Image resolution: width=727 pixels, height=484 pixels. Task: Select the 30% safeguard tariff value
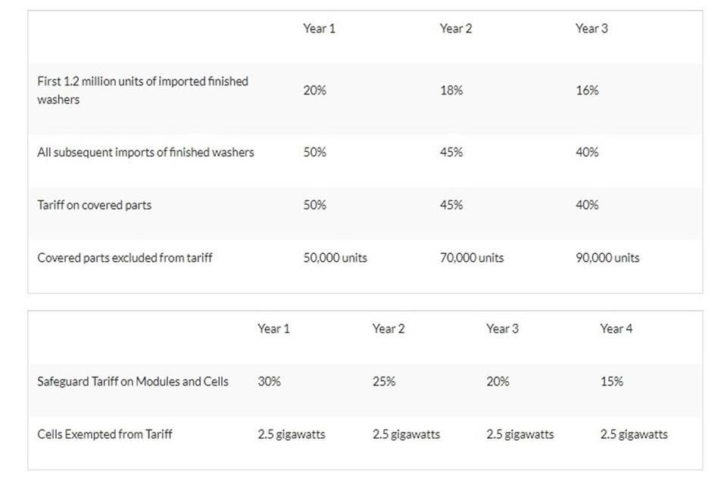coord(269,381)
